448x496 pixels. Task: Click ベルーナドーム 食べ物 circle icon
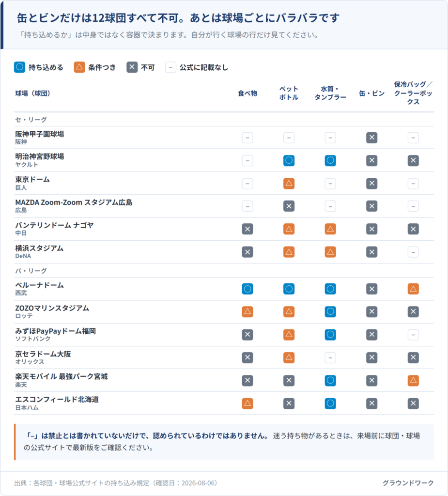(x=247, y=289)
